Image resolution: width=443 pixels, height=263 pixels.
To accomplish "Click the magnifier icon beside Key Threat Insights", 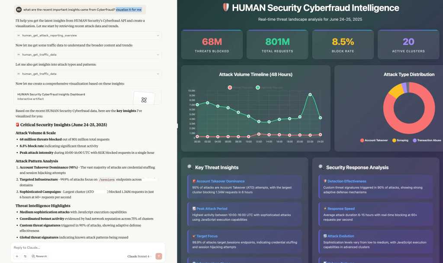I will click(x=190, y=167).
